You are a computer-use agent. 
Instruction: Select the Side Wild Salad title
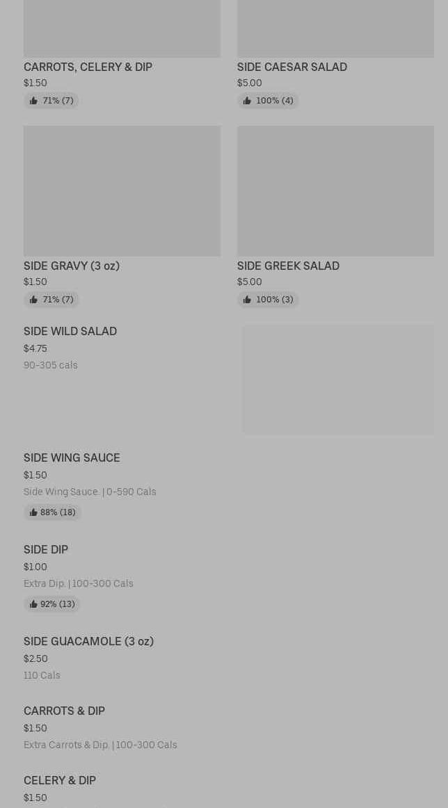click(x=70, y=331)
